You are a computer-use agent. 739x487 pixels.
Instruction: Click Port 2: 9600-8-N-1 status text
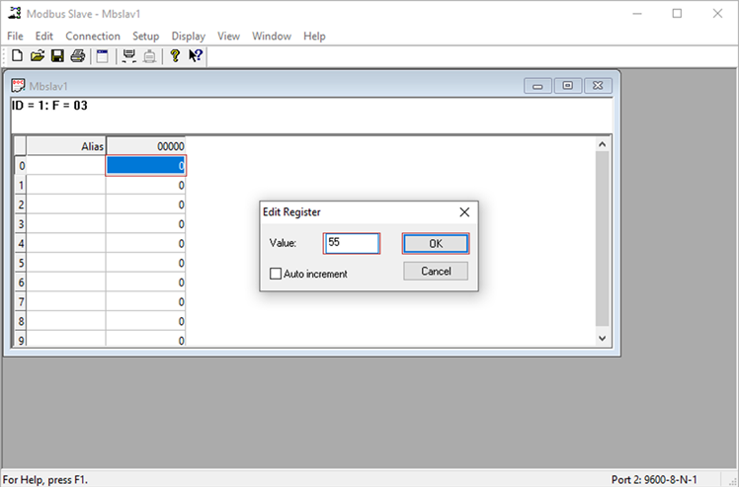(654, 479)
